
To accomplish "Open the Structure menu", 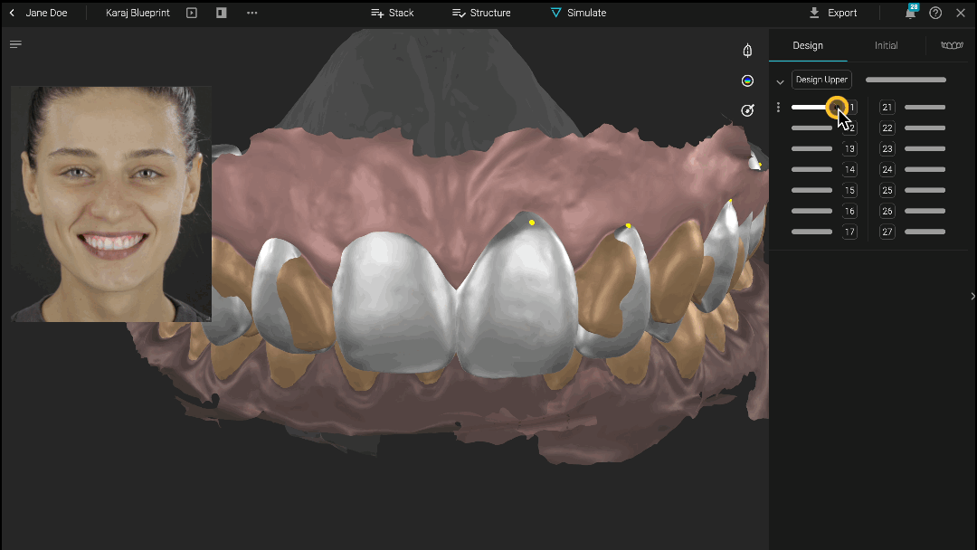I will pyautogui.click(x=481, y=13).
